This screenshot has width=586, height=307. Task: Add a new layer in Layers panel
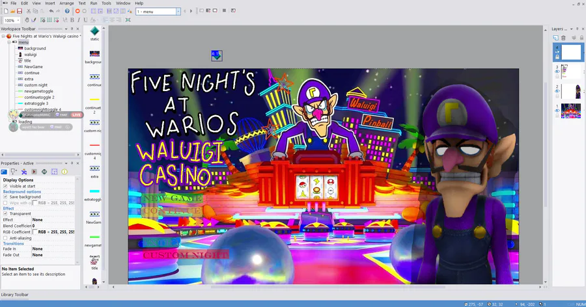pos(556,38)
